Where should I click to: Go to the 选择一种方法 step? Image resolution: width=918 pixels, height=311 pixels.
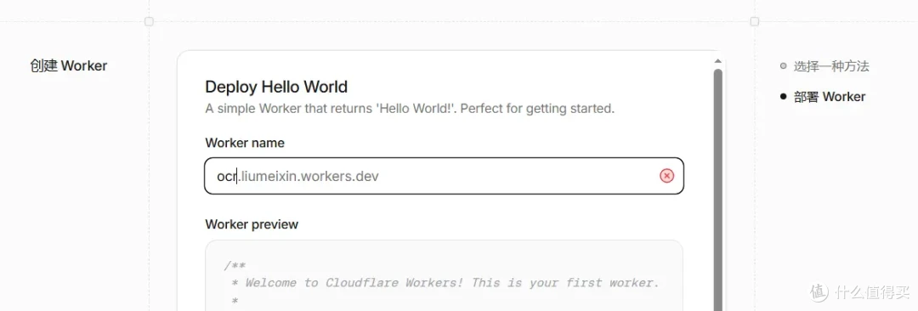[x=830, y=66]
